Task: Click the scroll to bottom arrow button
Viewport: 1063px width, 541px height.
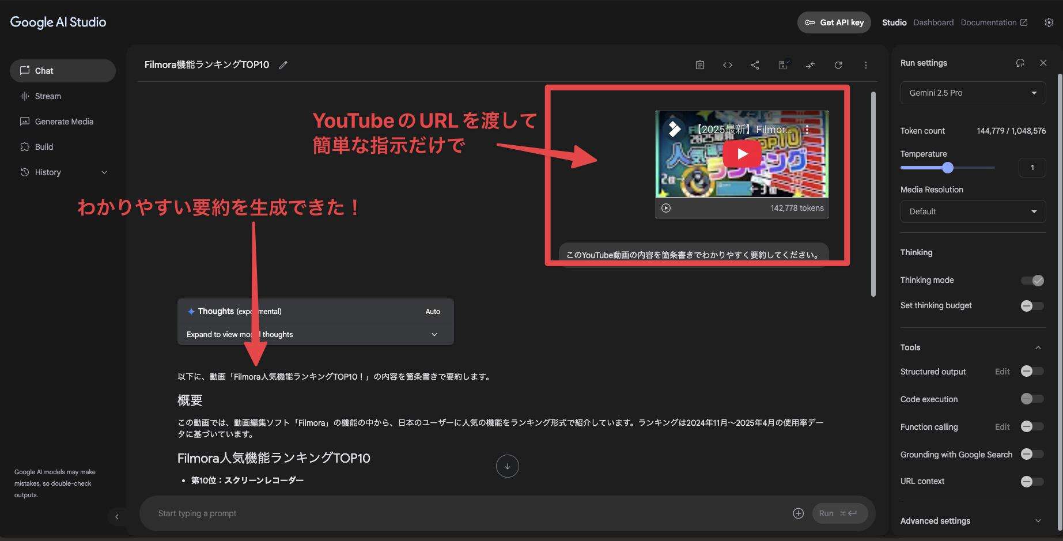Action: tap(508, 466)
